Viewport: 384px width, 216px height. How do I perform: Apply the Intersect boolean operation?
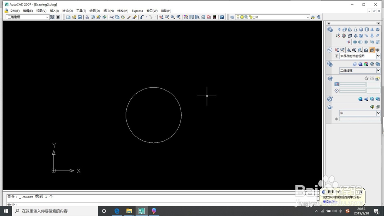(x=366, y=42)
